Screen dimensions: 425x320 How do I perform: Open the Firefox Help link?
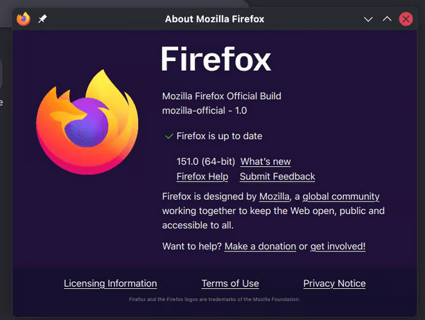coord(202,177)
